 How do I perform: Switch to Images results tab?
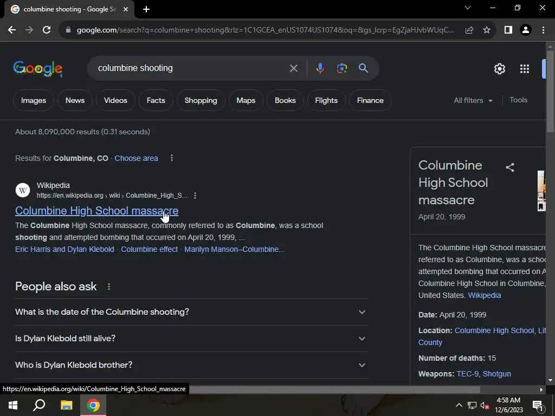click(34, 100)
